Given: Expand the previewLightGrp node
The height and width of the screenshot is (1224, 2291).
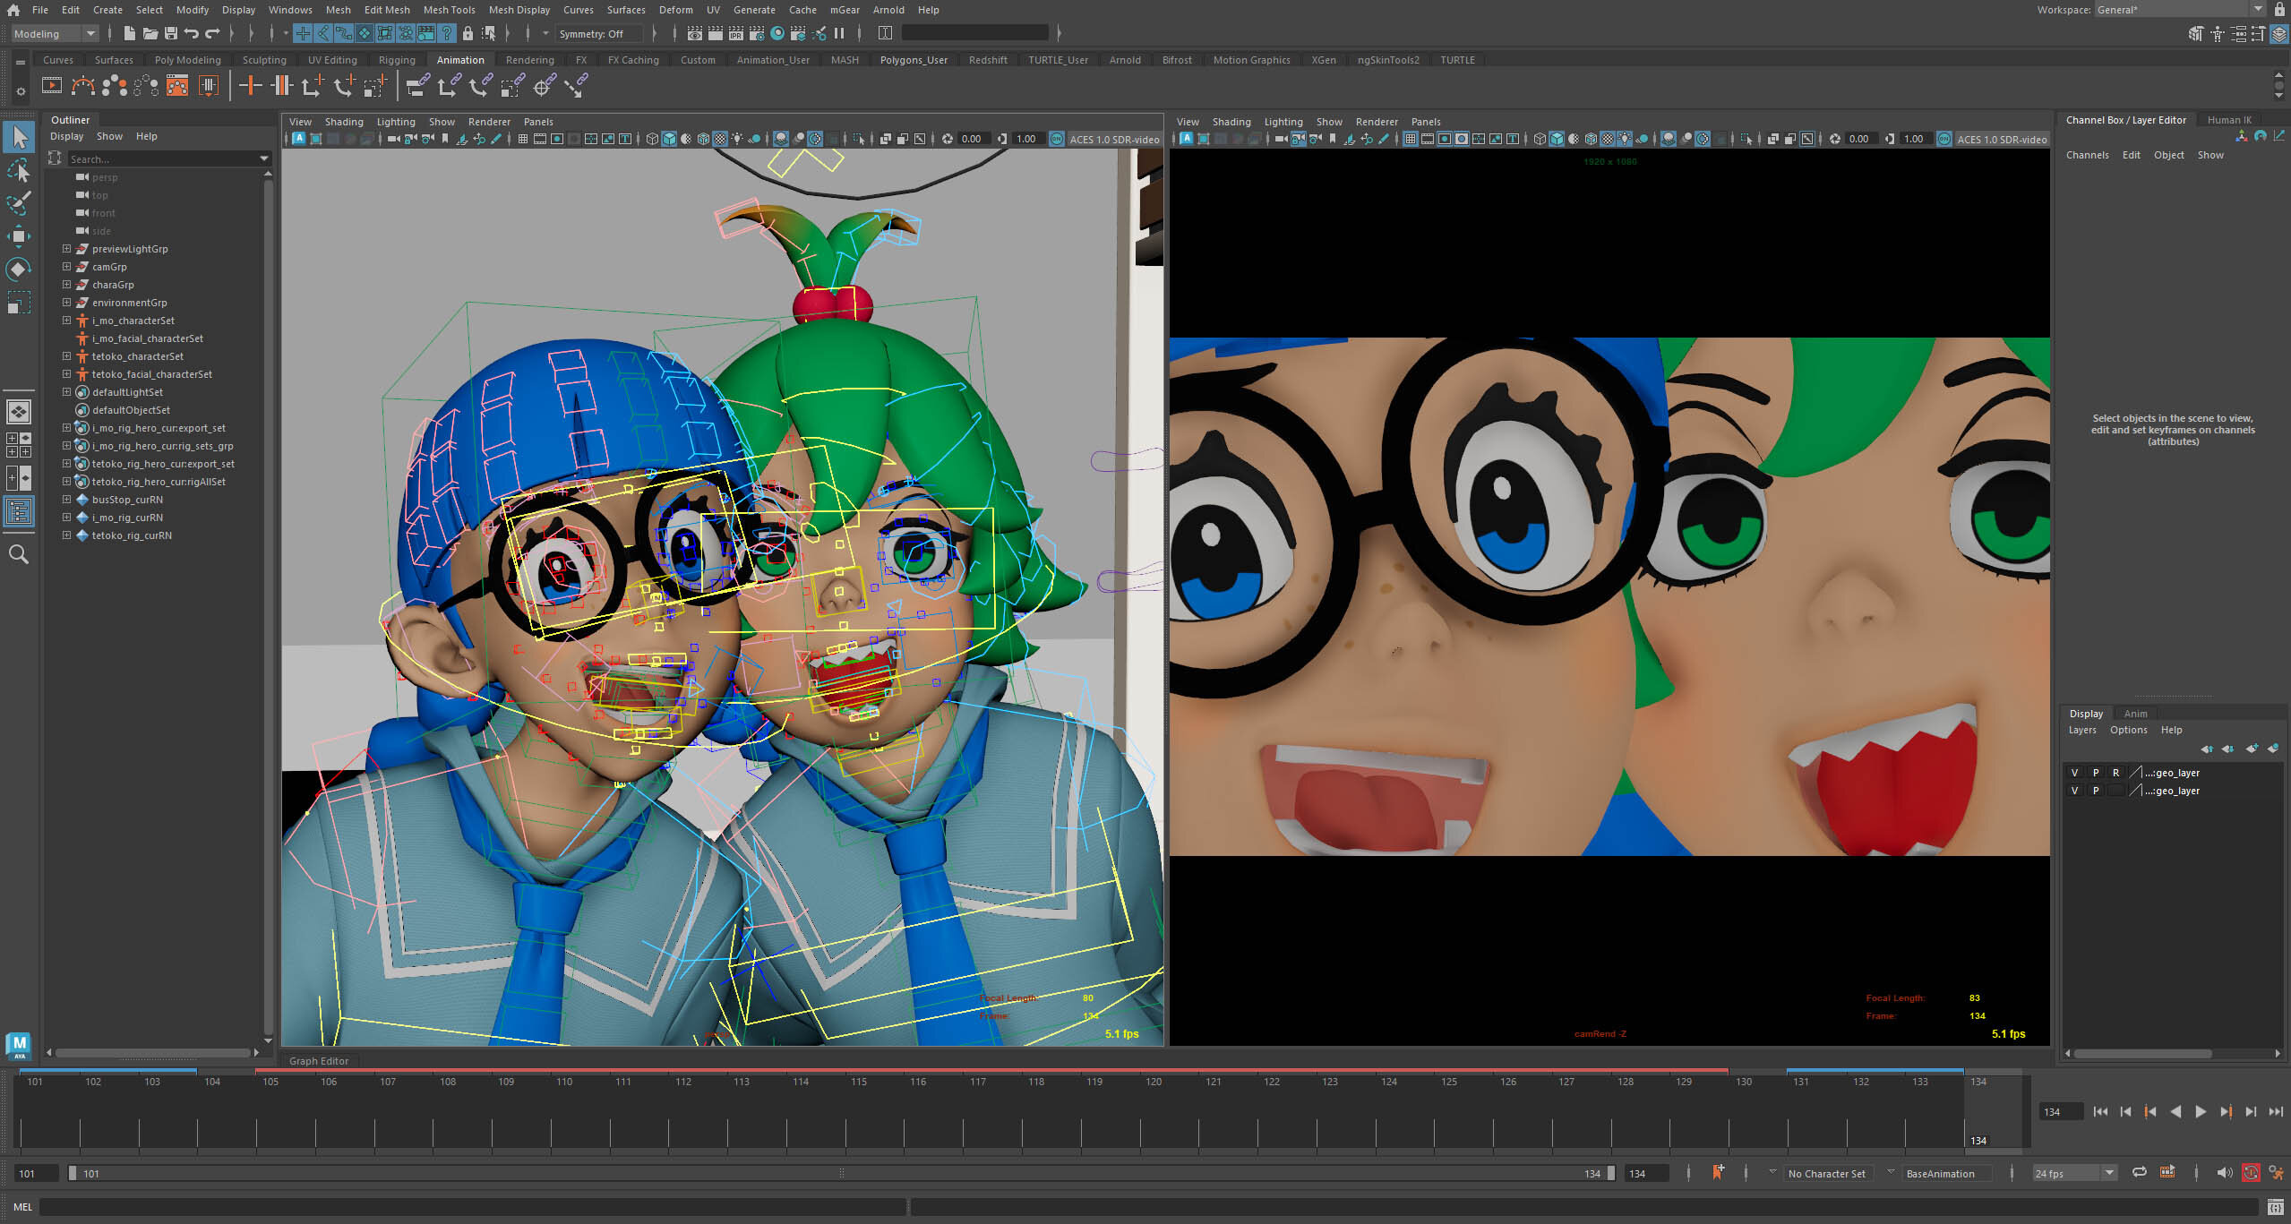Looking at the screenshot, I should [66, 249].
